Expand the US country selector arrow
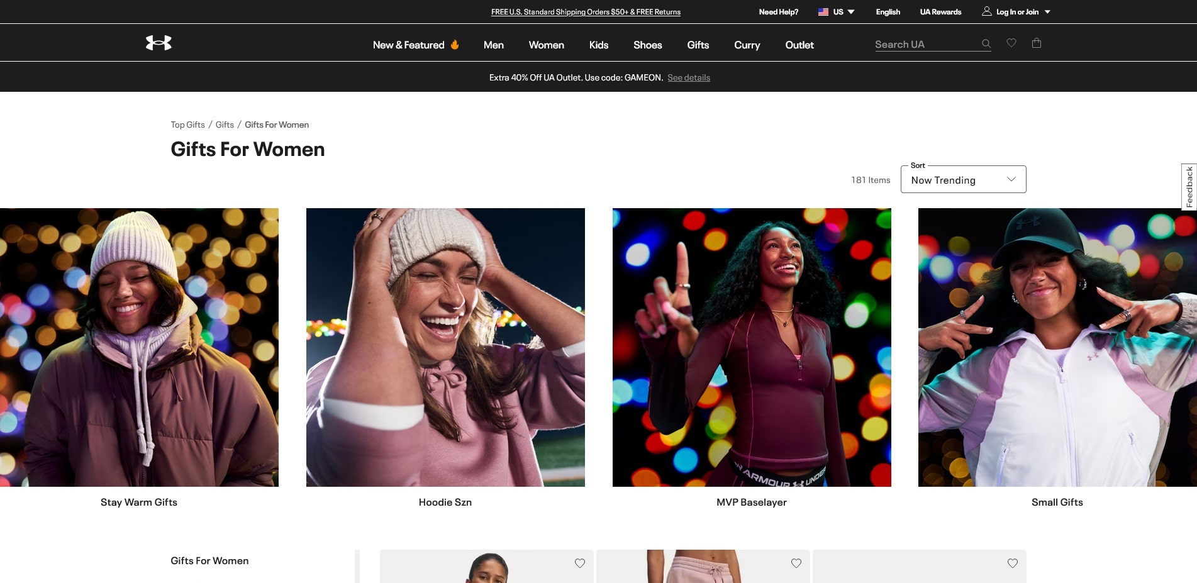The width and height of the screenshot is (1197, 583). coord(851,12)
